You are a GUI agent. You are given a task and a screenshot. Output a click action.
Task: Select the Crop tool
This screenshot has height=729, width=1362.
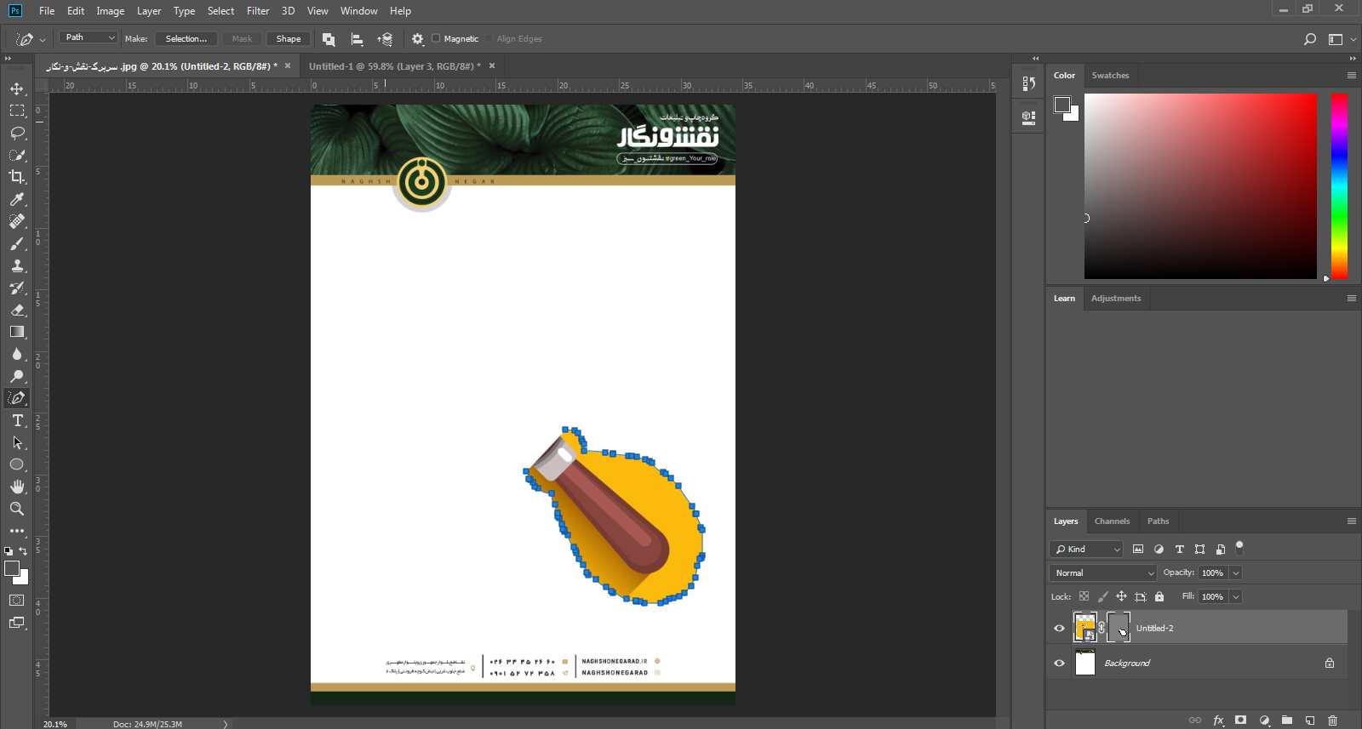[17, 177]
